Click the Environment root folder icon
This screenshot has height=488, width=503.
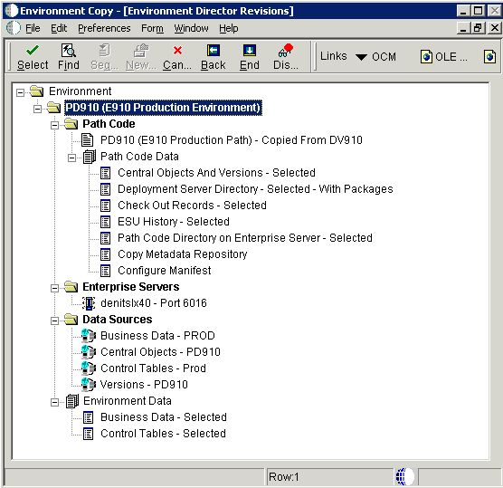pyautogui.click(x=36, y=91)
